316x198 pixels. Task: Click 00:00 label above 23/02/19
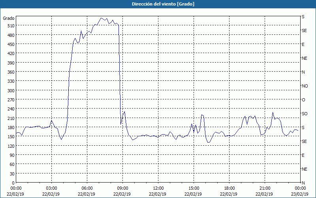tap(300, 188)
